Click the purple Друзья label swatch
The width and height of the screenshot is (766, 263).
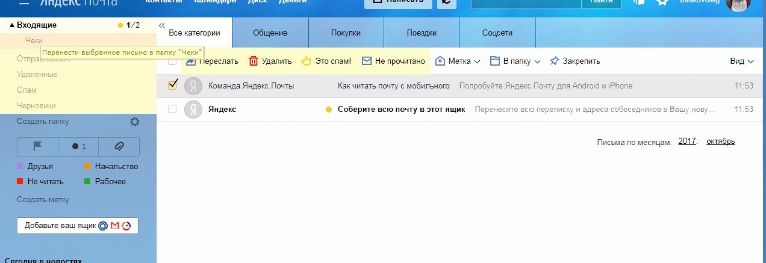(x=20, y=166)
